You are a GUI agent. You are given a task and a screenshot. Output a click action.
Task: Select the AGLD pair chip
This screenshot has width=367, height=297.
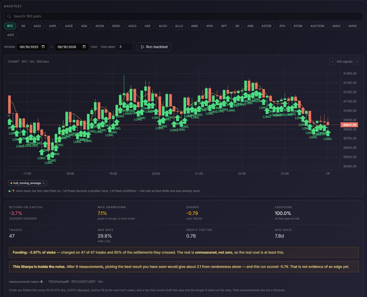tap(132, 26)
